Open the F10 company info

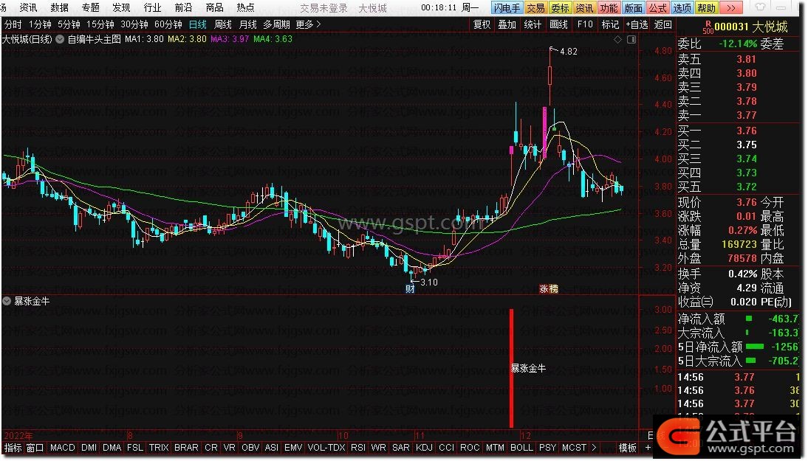click(585, 24)
